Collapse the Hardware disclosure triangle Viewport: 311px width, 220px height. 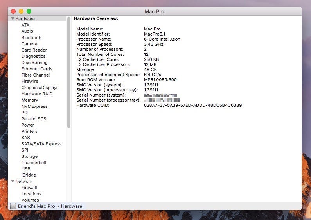point(13,19)
